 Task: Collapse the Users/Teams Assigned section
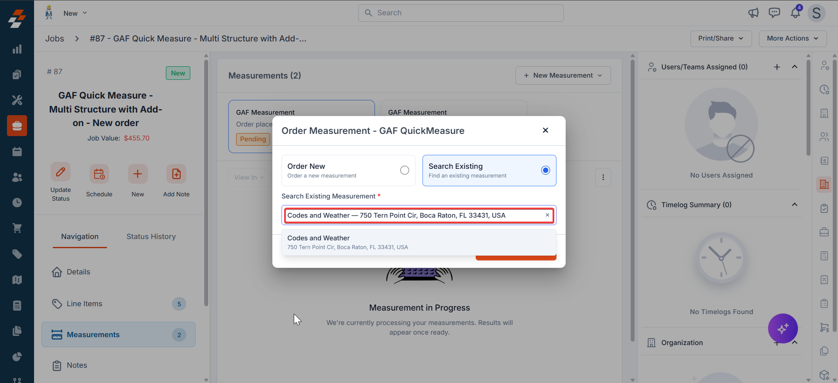(x=795, y=67)
